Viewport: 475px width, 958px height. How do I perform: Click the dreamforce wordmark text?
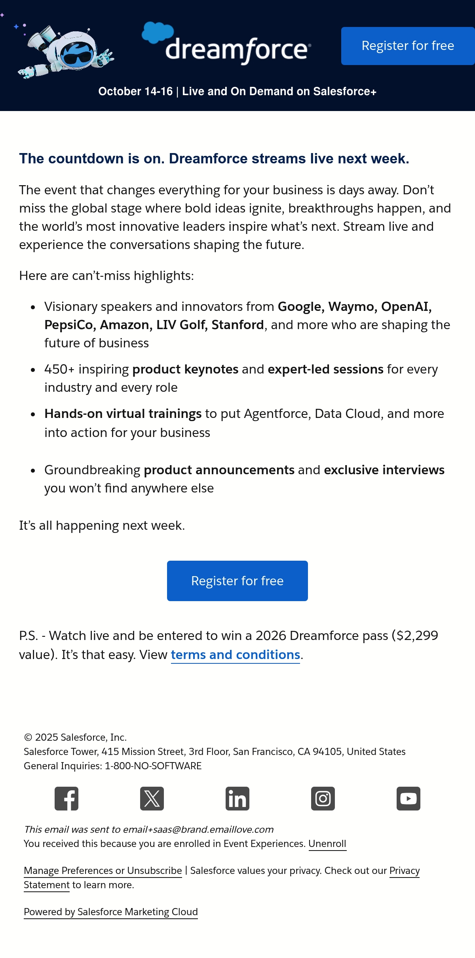[237, 50]
